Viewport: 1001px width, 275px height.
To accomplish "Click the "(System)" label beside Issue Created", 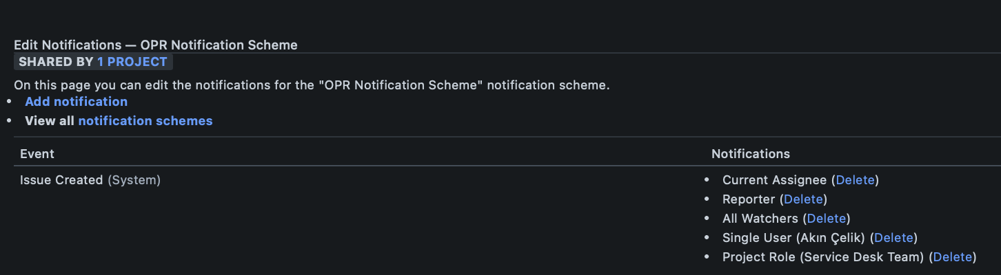I will [134, 180].
